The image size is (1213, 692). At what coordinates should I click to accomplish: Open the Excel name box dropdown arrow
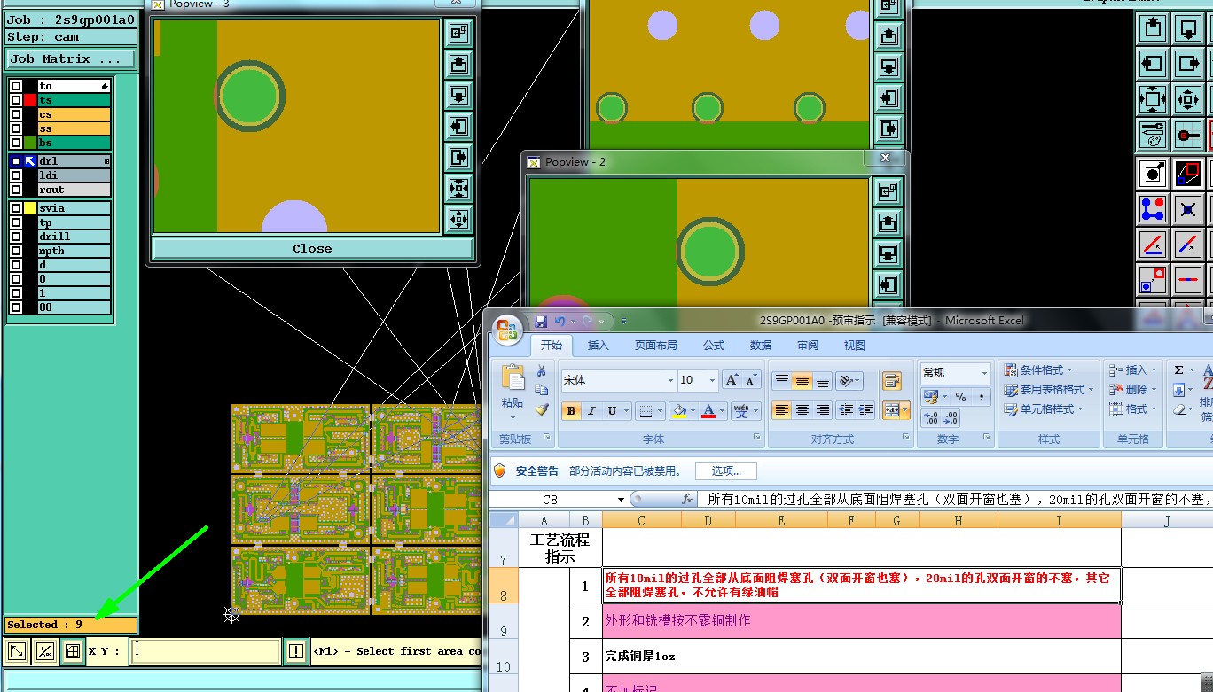(621, 500)
